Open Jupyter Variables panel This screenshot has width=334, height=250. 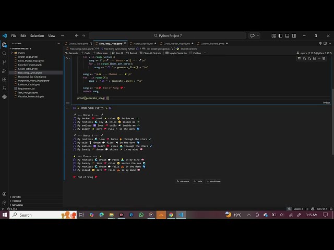tap(176, 53)
